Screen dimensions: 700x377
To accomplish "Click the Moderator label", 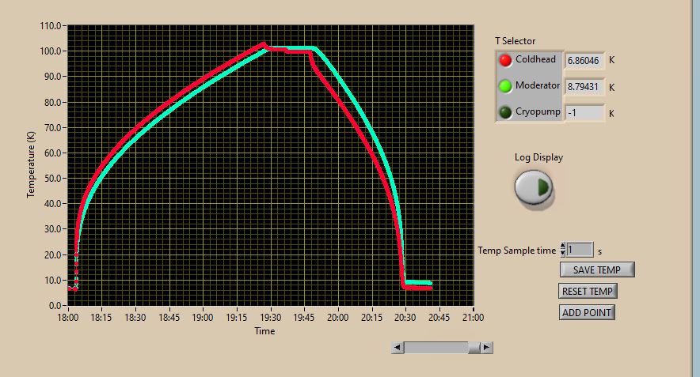I will (x=538, y=85).
